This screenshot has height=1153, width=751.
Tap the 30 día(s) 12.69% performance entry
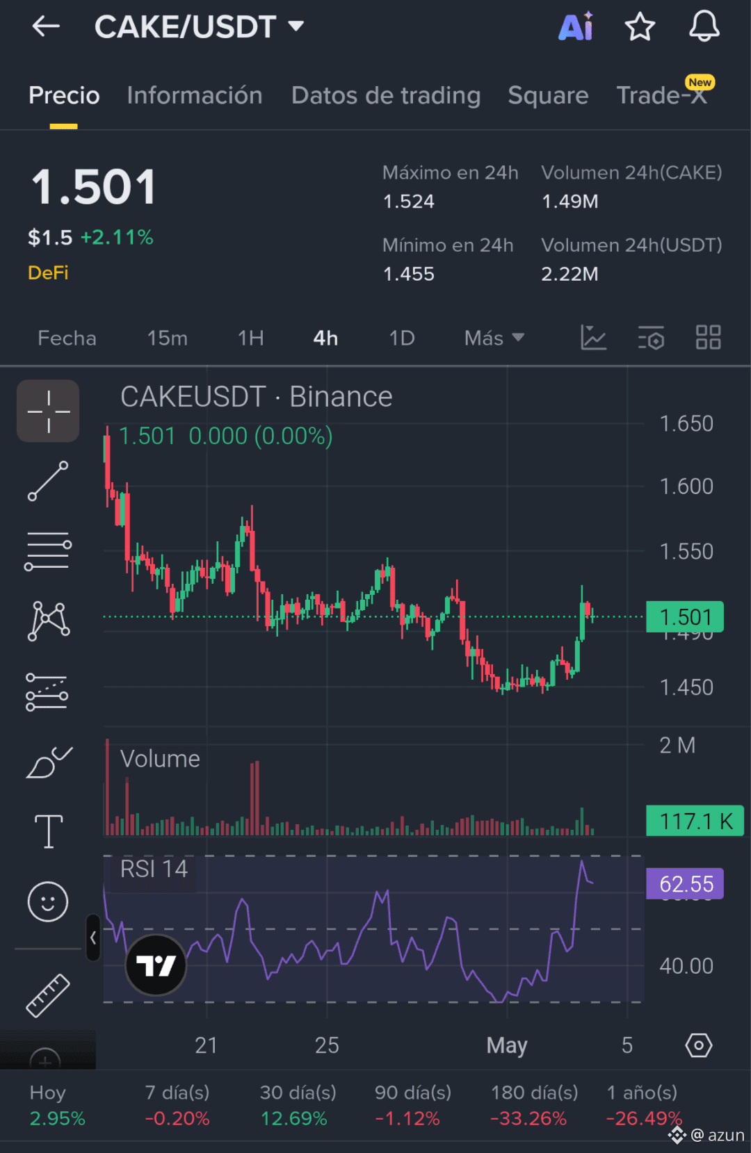[298, 1106]
